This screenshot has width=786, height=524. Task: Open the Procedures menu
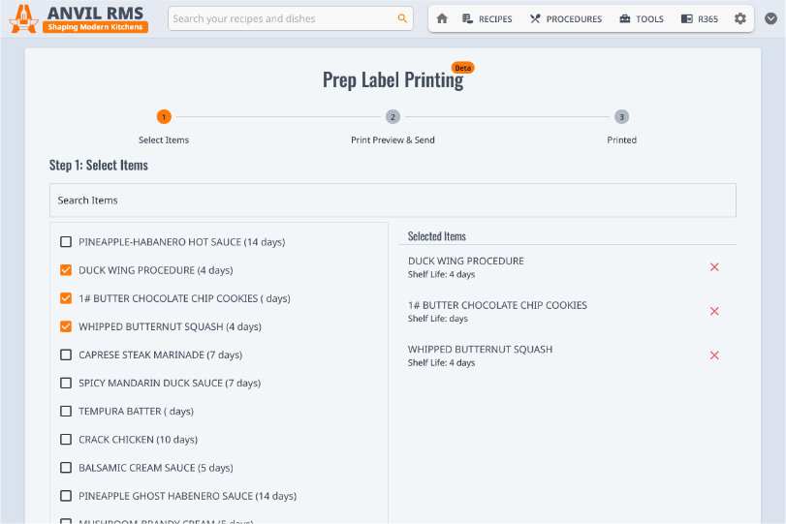point(565,18)
